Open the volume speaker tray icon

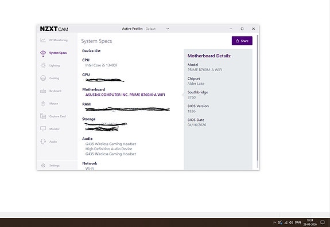[291, 222]
